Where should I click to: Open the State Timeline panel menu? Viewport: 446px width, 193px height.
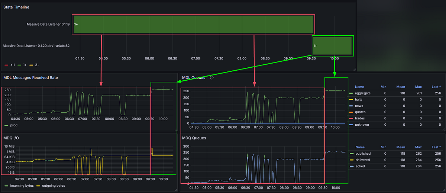click(16, 7)
